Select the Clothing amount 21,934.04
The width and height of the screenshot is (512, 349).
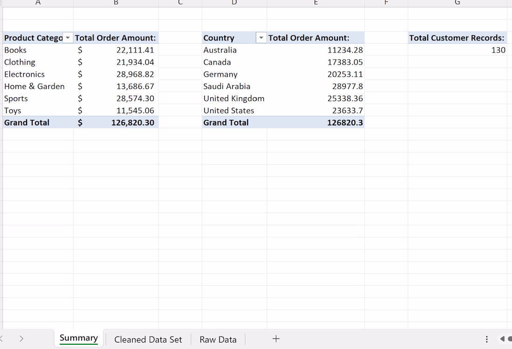[x=116, y=62]
